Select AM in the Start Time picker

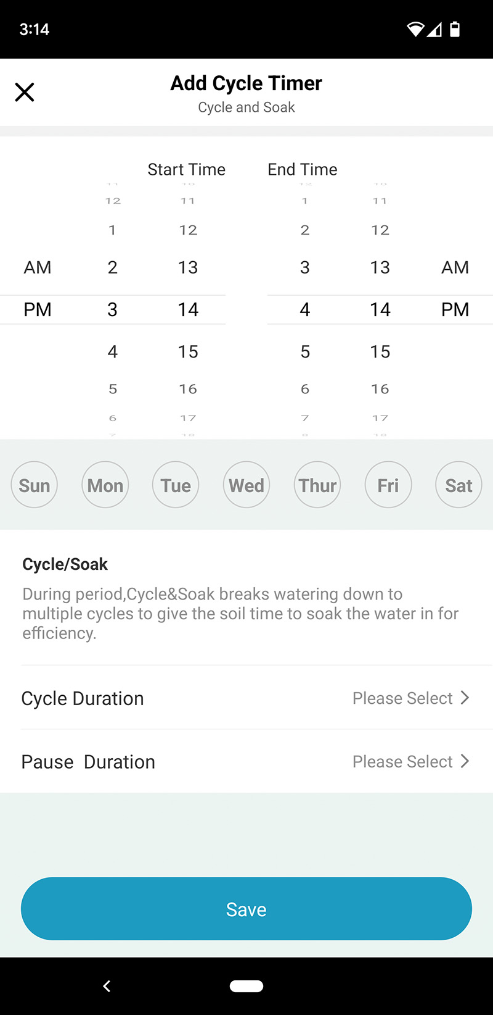pos(38,267)
